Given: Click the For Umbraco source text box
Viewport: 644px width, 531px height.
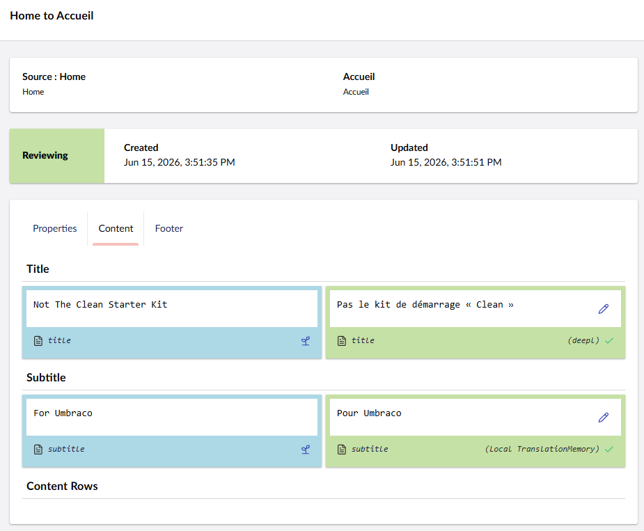Looking at the screenshot, I should click(x=172, y=418).
